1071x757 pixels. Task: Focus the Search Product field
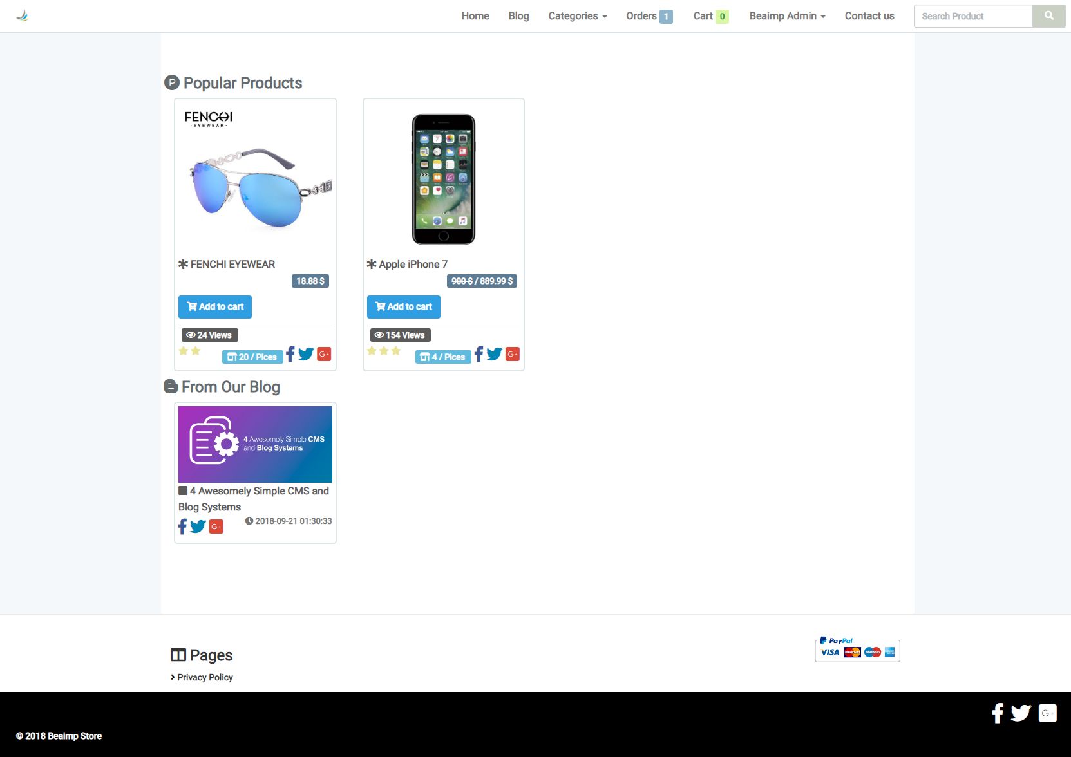tap(973, 16)
